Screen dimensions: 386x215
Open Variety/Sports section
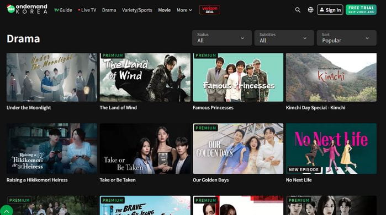click(x=137, y=10)
